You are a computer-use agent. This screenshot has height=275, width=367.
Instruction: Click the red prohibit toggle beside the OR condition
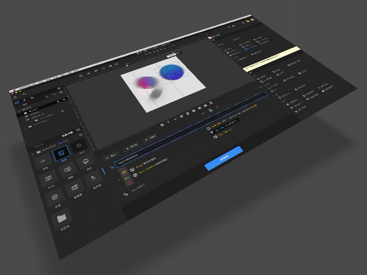click(x=129, y=183)
